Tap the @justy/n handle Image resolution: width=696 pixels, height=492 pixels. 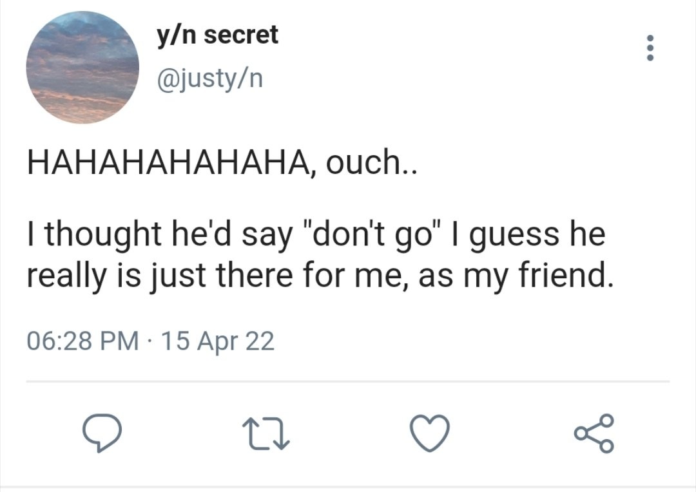(x=208, y=79)
